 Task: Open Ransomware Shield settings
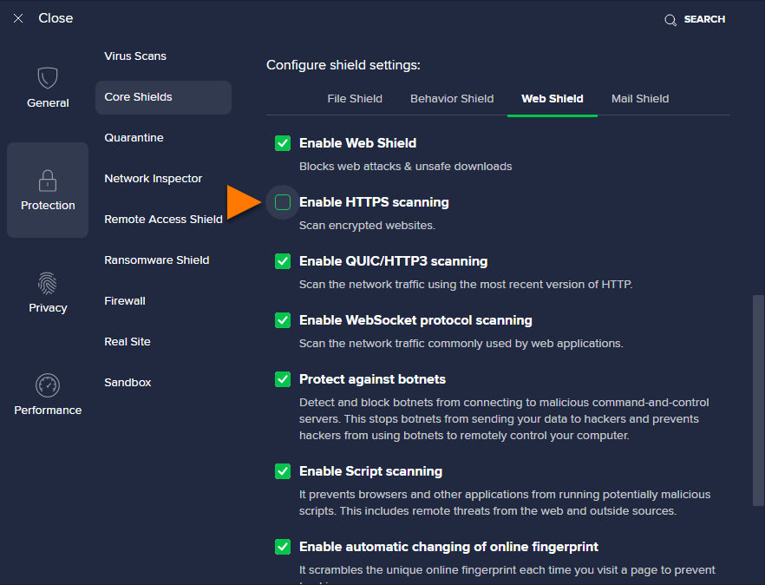(x=157, y=260)
